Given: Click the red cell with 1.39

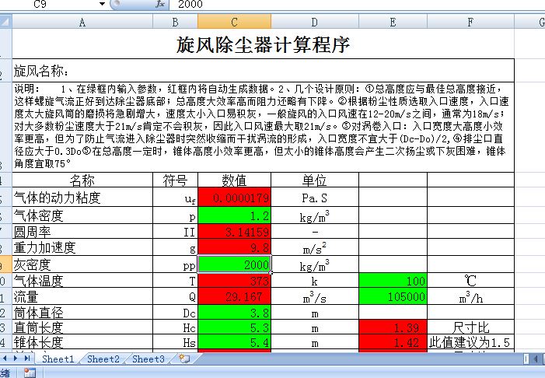Looking at the screenshot, I should point(393,327).
